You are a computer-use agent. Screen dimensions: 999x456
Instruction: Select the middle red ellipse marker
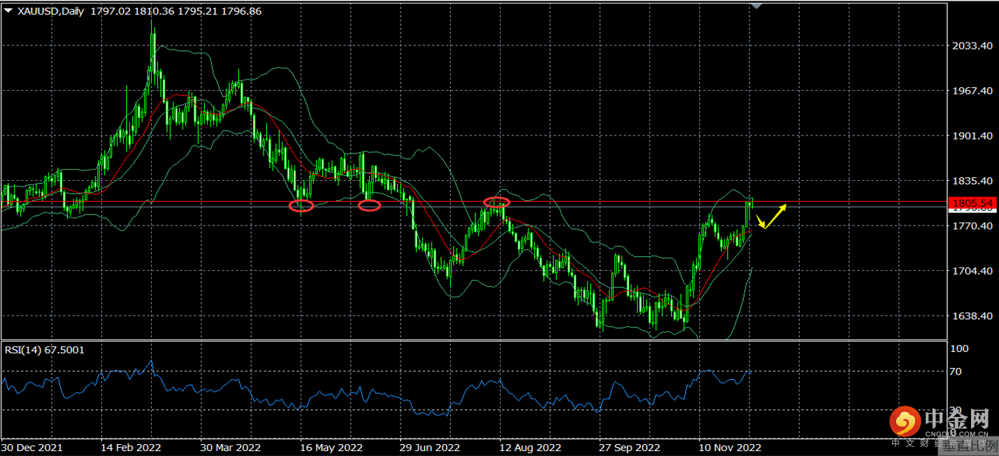[x=369, y=205]
